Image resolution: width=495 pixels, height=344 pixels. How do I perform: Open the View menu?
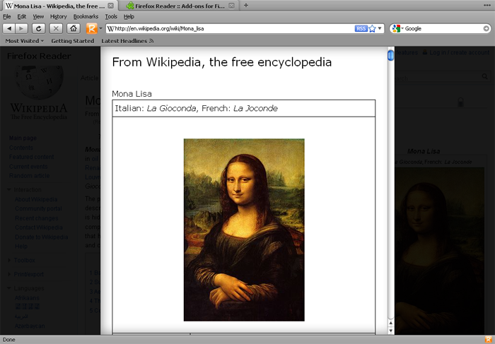[38, 16]
